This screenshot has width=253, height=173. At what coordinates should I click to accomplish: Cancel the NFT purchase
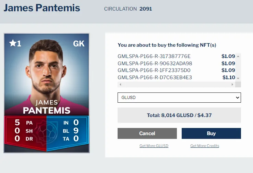(147, 133)
